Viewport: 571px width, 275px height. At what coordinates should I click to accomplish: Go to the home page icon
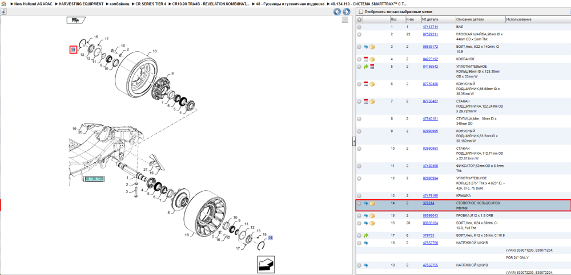click(3, 3)
